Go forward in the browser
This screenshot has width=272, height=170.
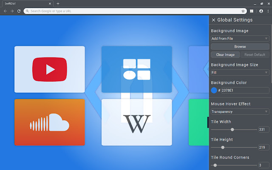pos(12,11)
